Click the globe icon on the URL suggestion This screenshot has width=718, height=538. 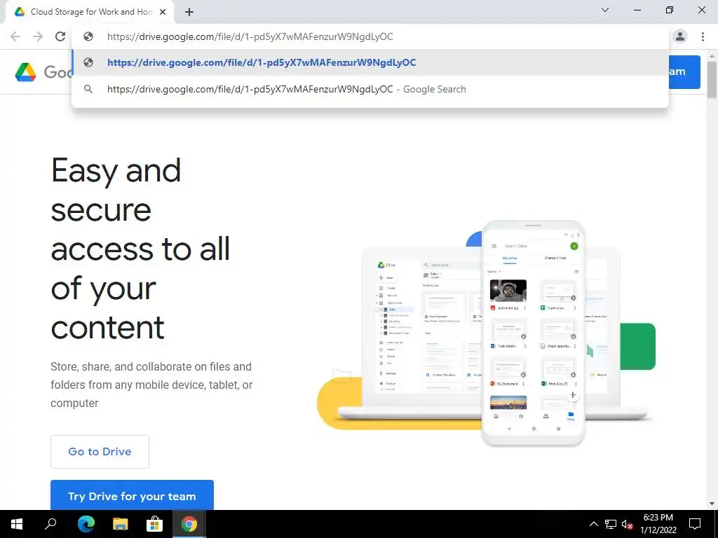(x=88, y=62)
